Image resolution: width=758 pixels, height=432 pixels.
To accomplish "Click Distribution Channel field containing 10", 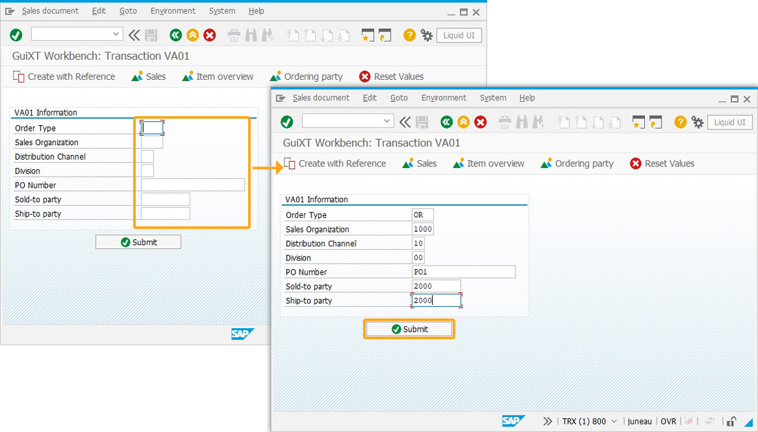I will click(x=418, y=244).
